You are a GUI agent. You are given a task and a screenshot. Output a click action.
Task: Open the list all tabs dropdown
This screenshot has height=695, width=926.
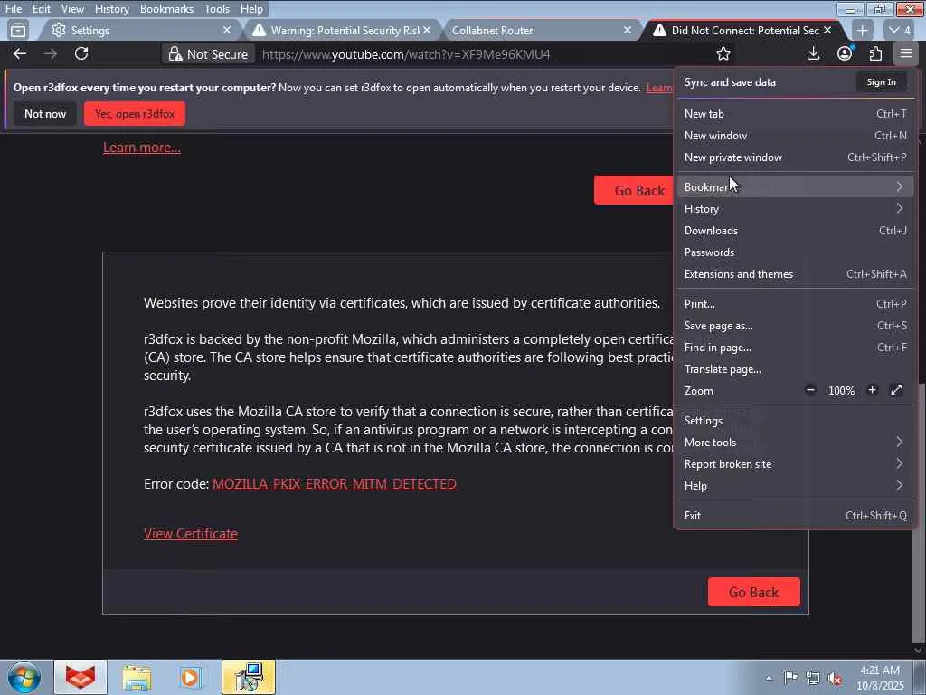(900, 30)
